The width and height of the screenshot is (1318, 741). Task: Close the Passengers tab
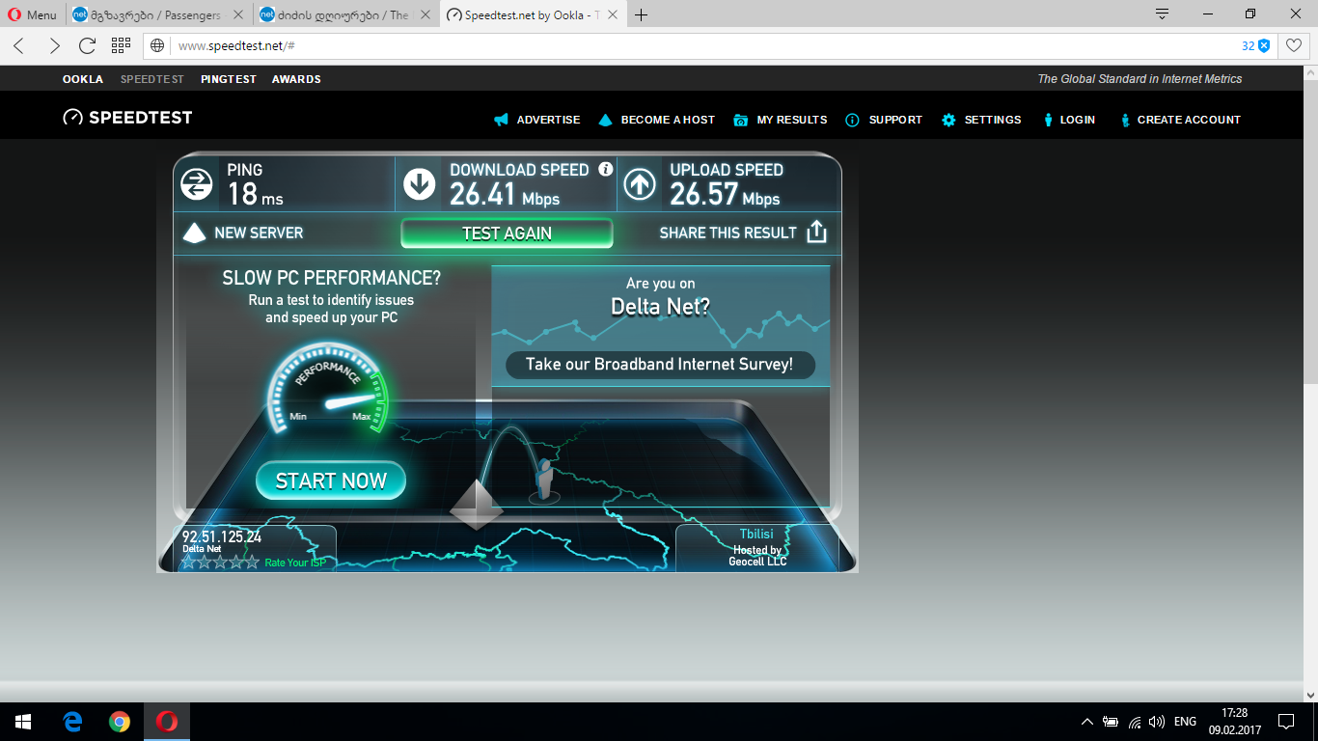(238, 14)
